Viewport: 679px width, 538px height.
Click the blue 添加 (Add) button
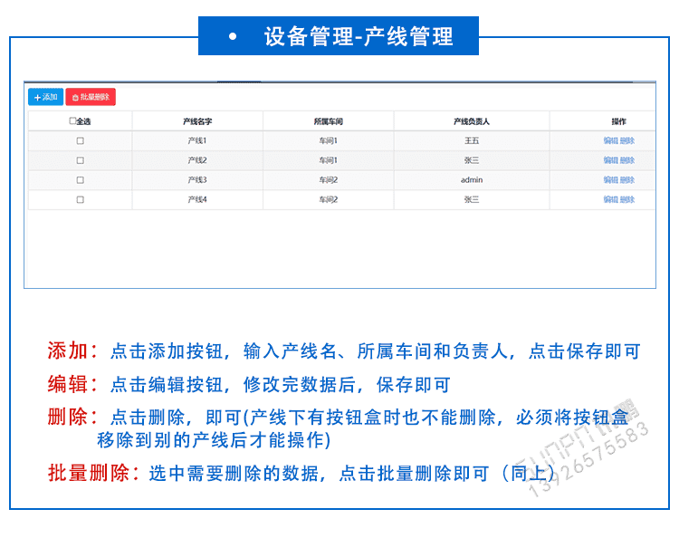coord(45,97)
